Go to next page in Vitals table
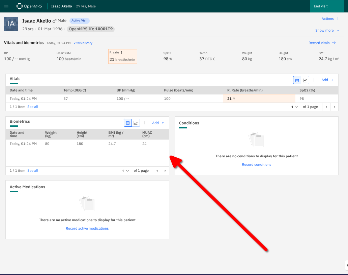This screenshot has width=348, height=275. coord(334,107)
